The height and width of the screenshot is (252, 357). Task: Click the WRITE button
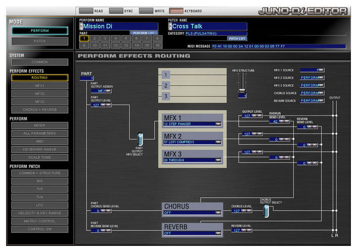pyautogui.click(x=146, y=11)
